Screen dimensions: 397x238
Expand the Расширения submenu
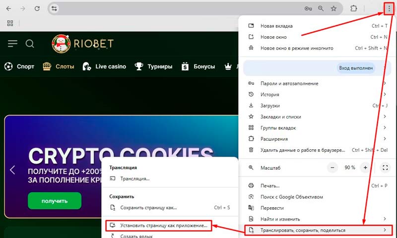click(x=318, y=139)
